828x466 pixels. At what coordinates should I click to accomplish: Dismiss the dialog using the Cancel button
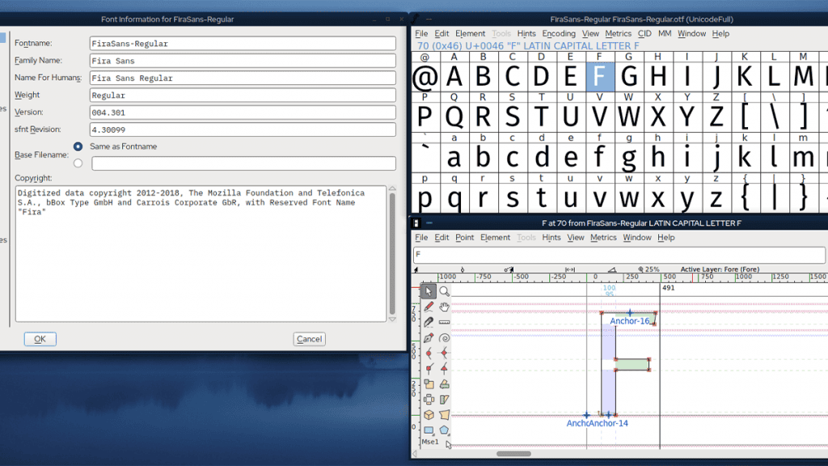click(x=309, y=339)
